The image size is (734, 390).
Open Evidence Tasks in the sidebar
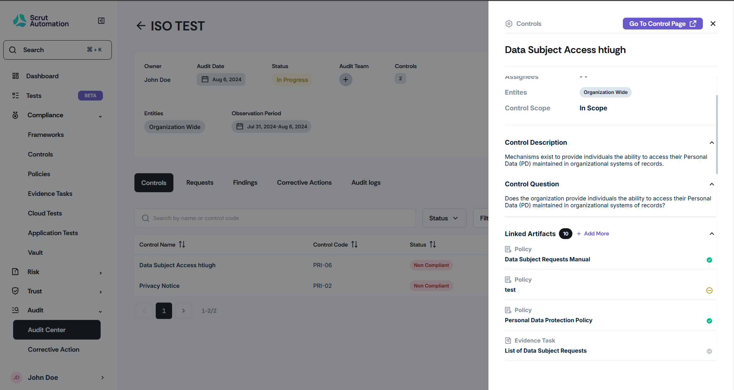point(50,194)
